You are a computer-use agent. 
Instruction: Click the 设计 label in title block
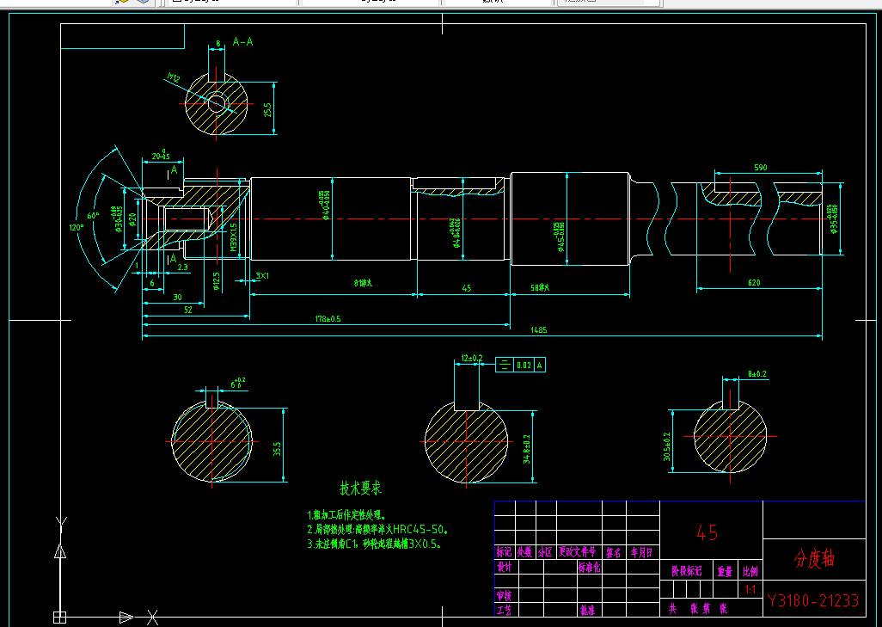(505, 568)
